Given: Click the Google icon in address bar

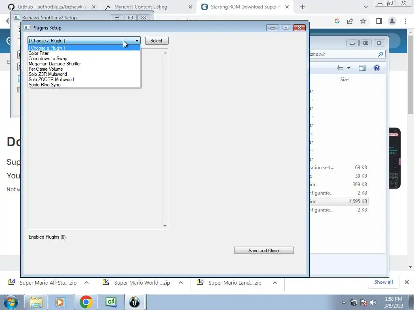Looking at the screenshot, I should coord(337,21).
